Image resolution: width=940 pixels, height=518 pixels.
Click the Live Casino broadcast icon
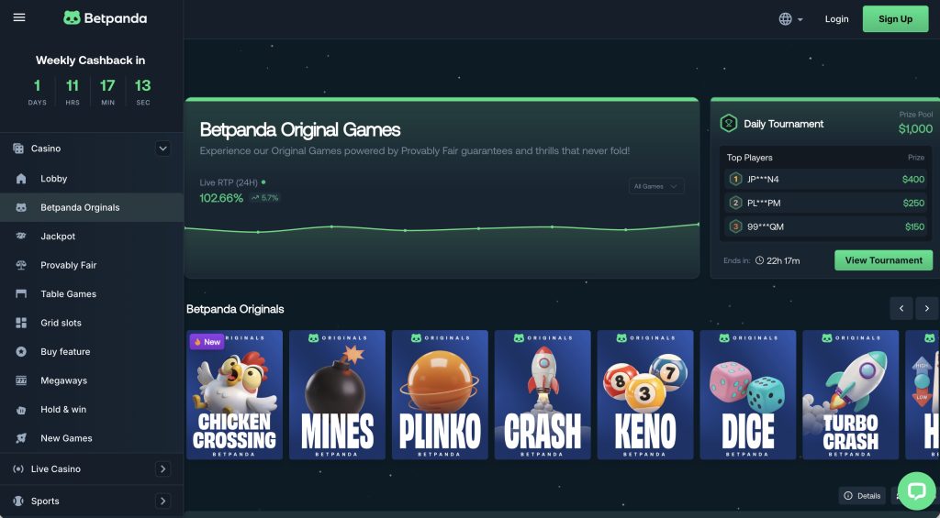[x=18, y=468]
